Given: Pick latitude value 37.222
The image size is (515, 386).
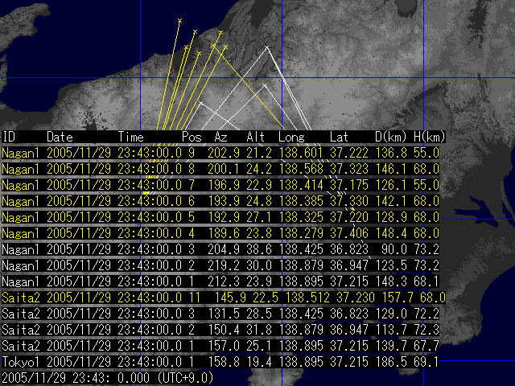Looking at the screenshot, I should click(349, 153).
